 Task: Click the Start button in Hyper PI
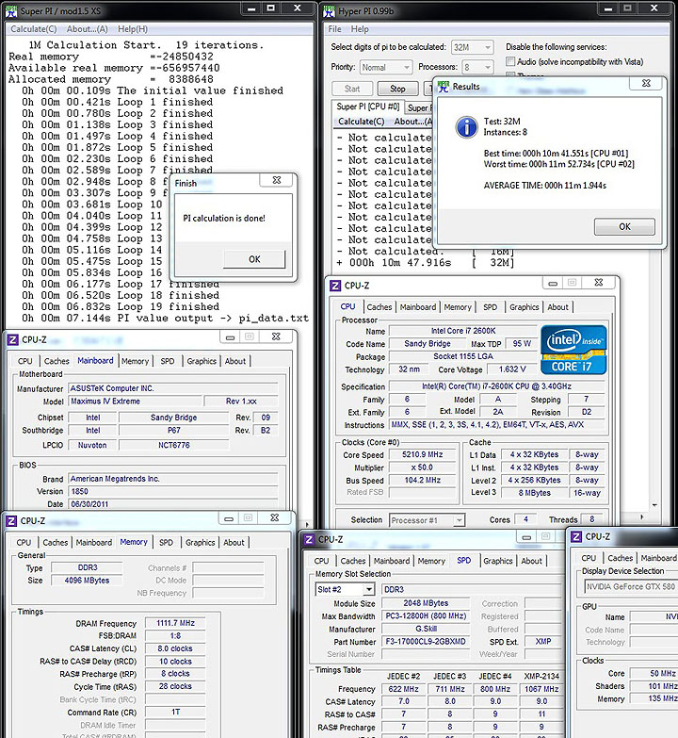click(352, 89)
